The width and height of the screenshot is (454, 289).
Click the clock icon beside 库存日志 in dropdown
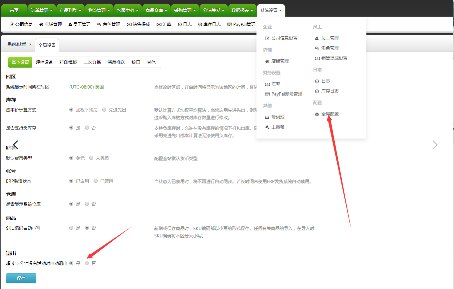(x=317, y=91)
